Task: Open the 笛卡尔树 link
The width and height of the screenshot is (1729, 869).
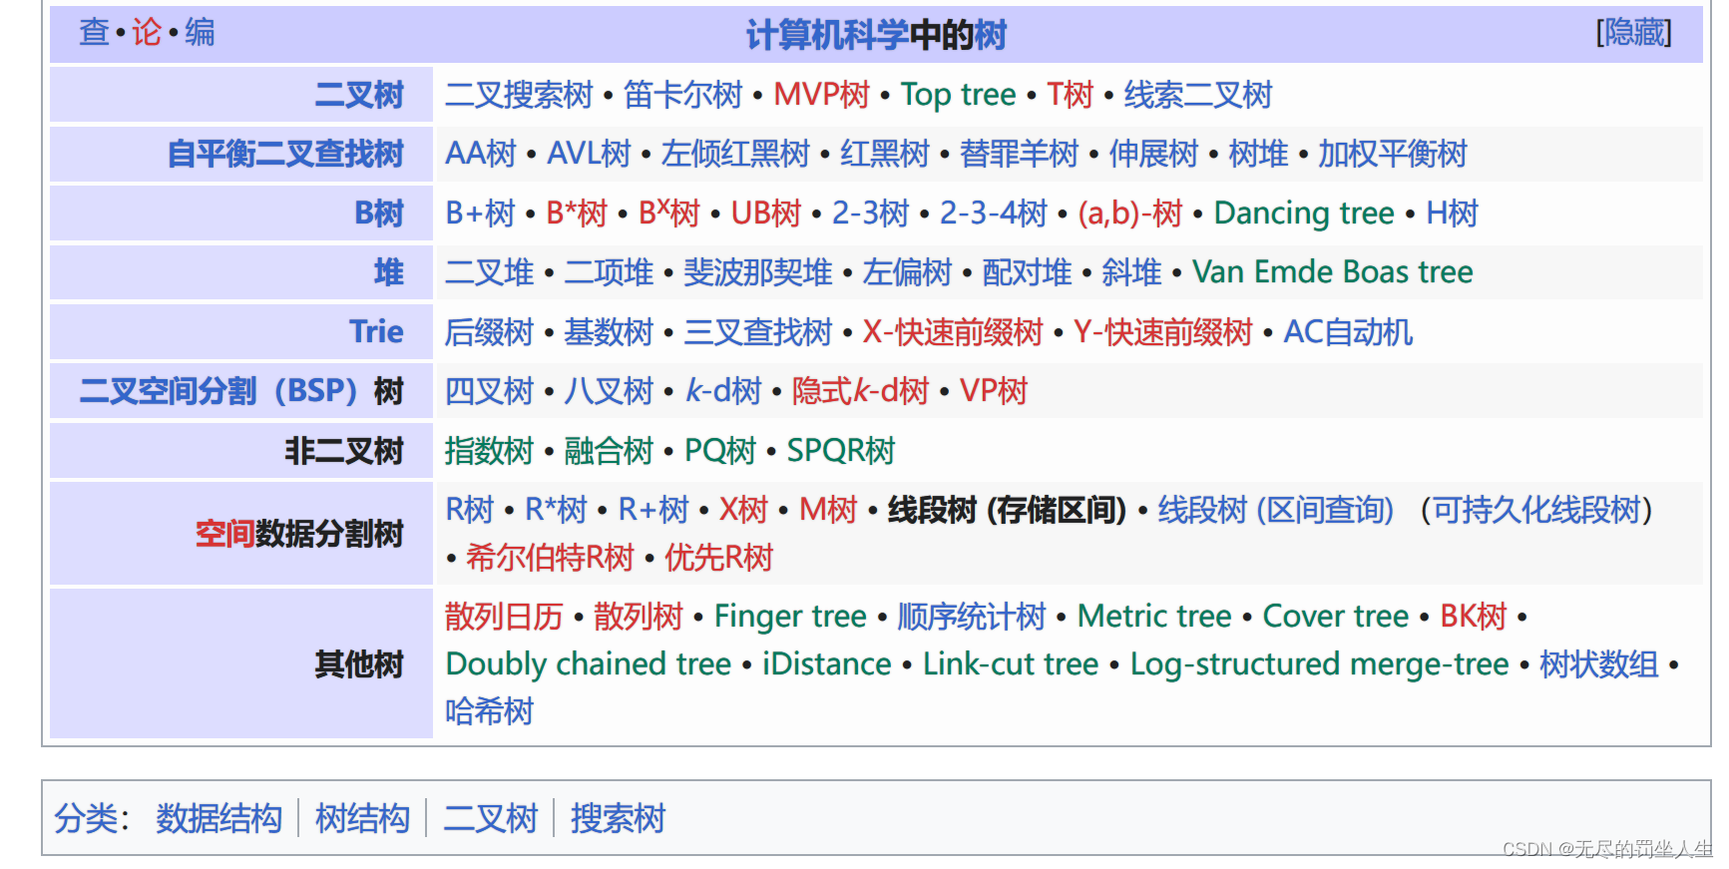Action: tap(683, 95)
